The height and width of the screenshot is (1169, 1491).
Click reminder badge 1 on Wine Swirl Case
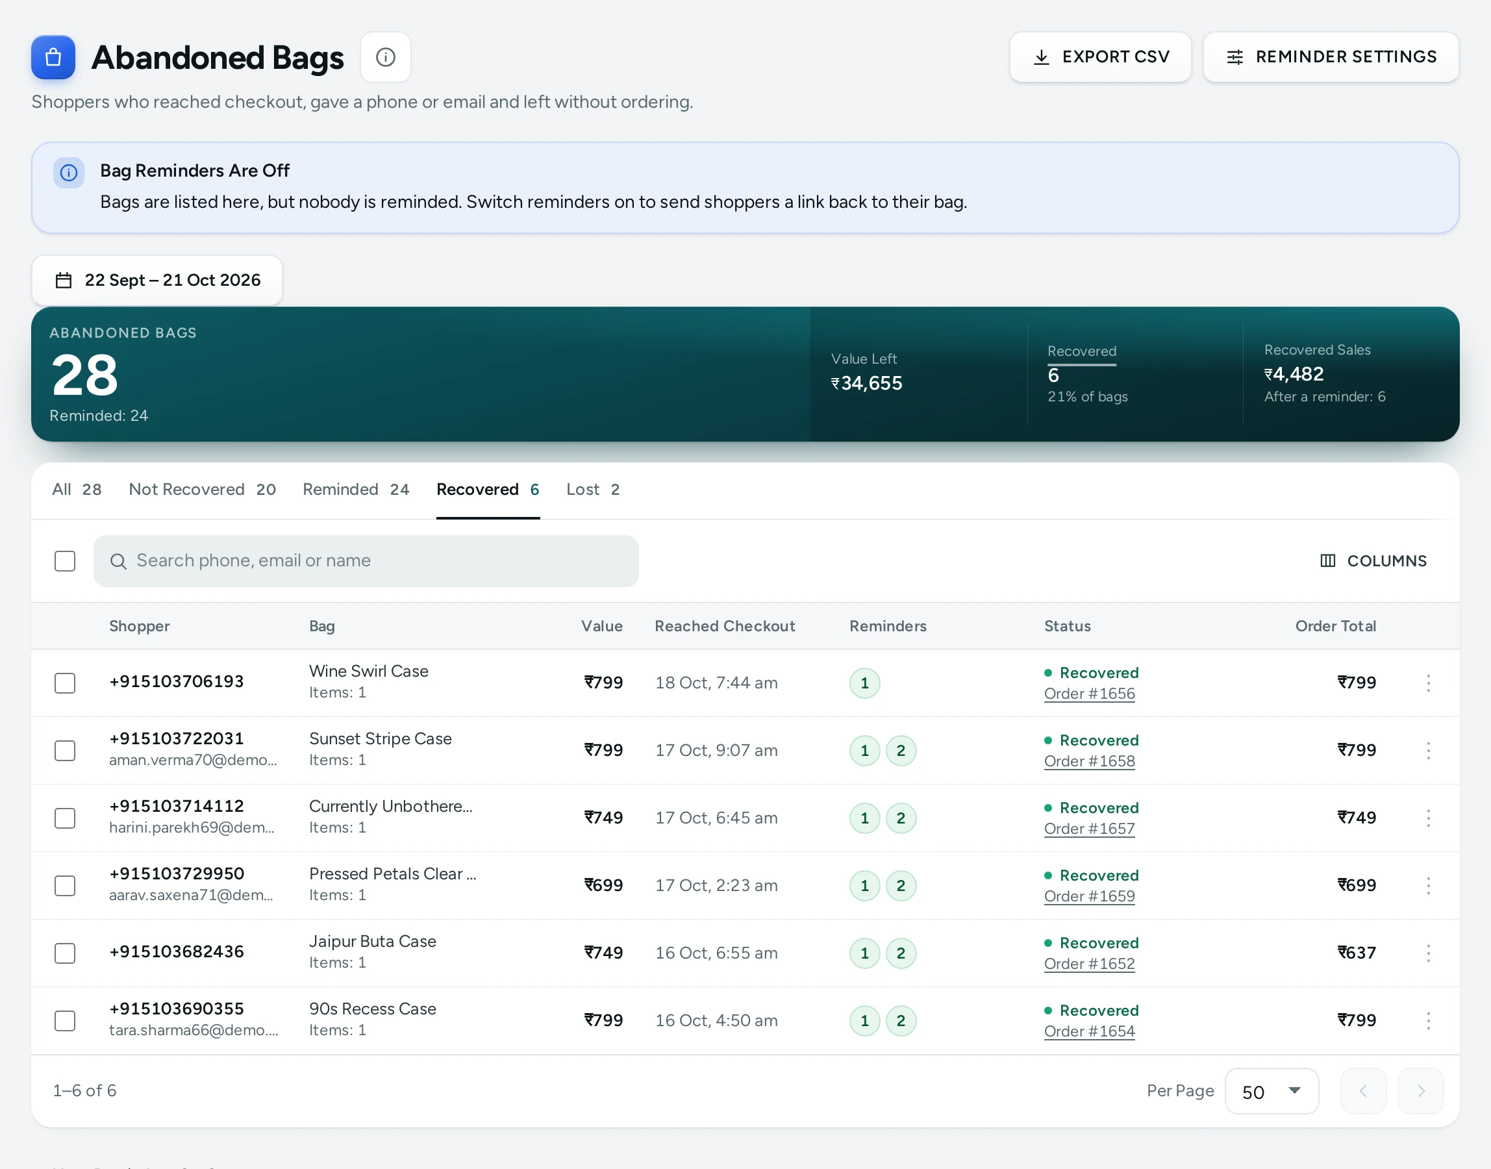(864, 683)
